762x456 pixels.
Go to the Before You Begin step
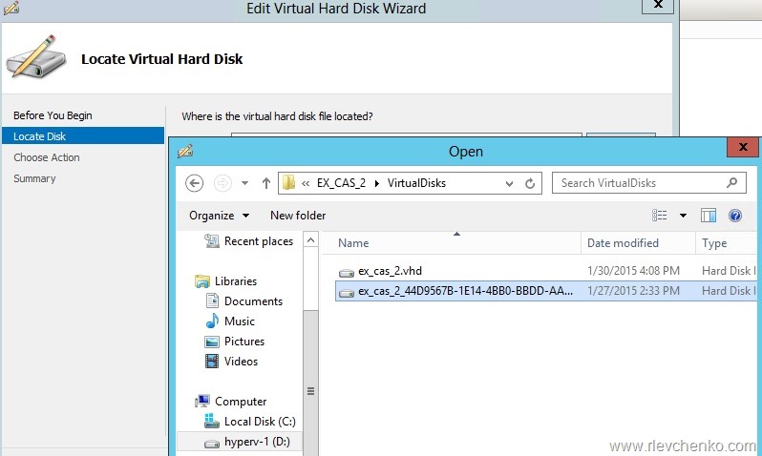[53, 115]
